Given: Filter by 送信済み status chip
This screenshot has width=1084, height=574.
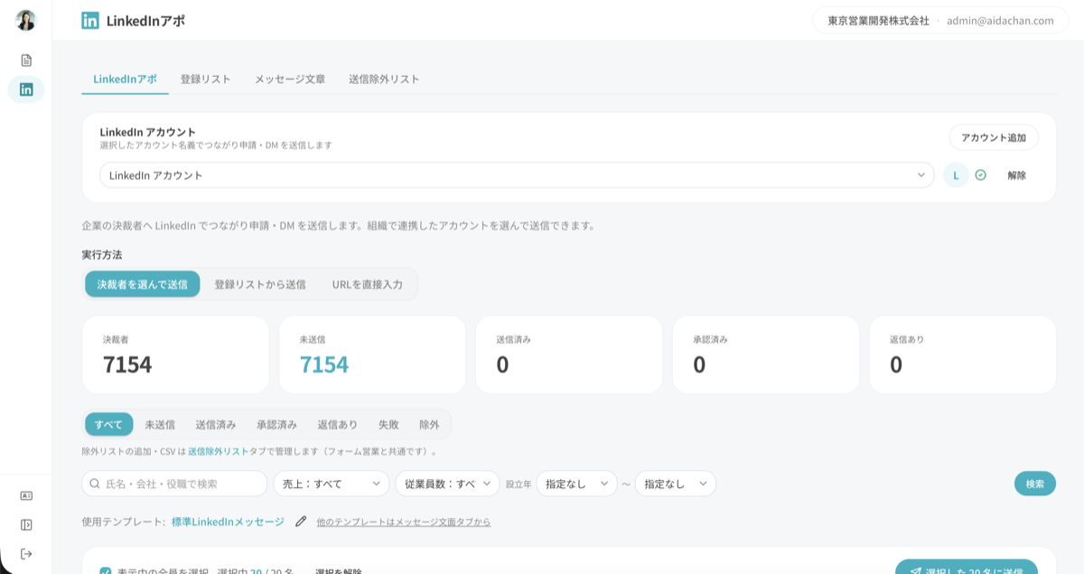Looking at the screenshot, I should click(216, 424).
